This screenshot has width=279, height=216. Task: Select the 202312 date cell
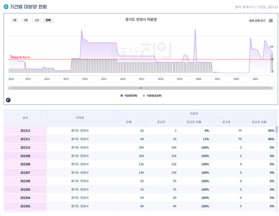click(25, 131)
